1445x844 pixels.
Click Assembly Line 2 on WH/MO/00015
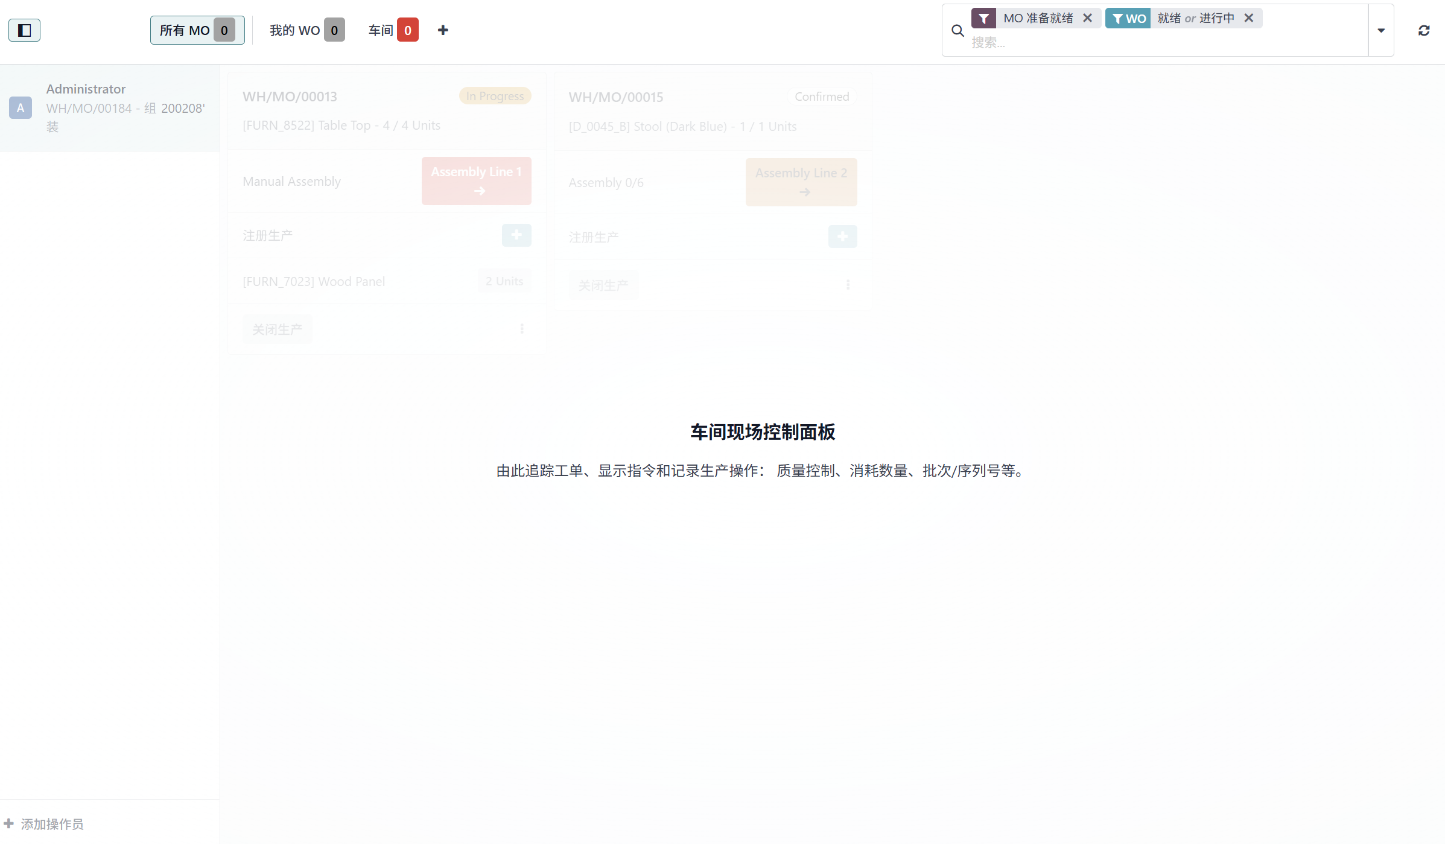click(x=801, y=182)
